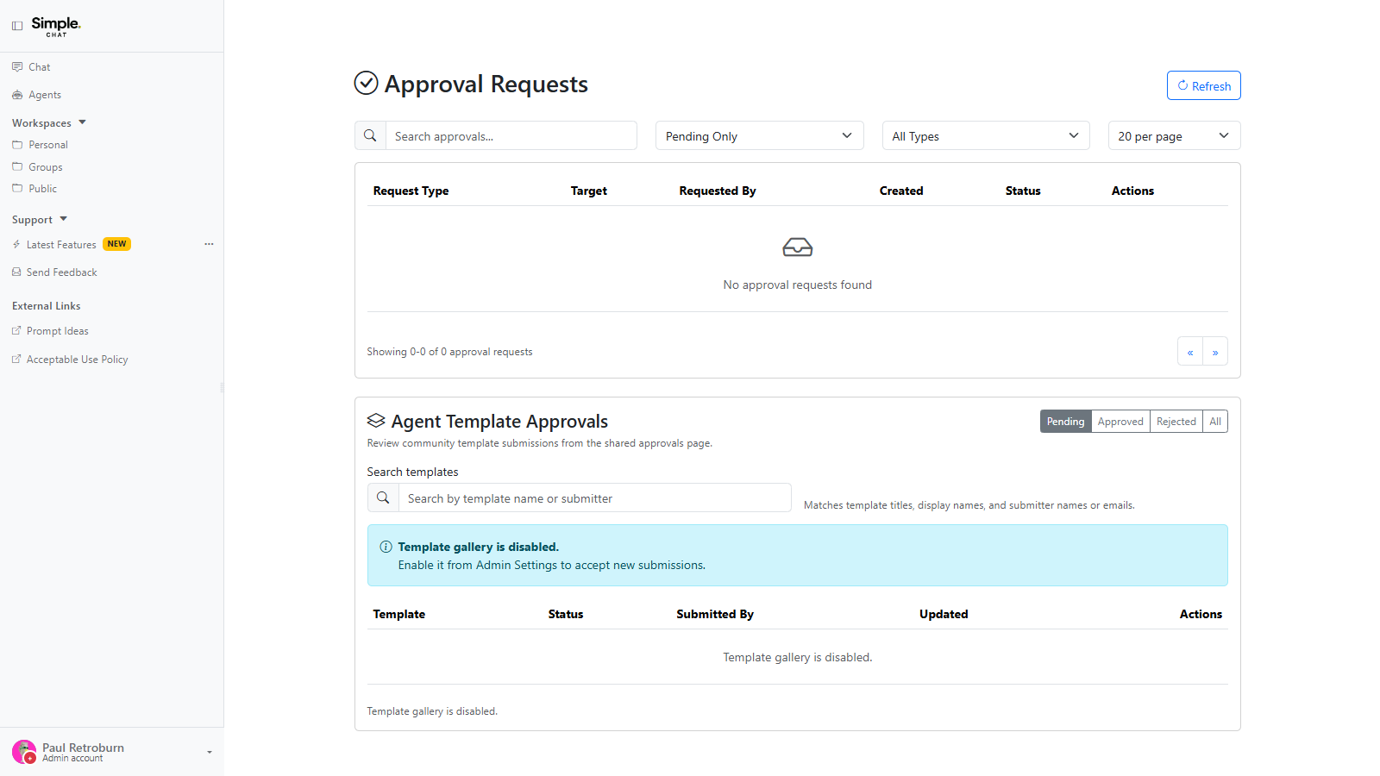Open the Pending Only status dropdown
1380x776 pixels.
[x=760, y=135]
